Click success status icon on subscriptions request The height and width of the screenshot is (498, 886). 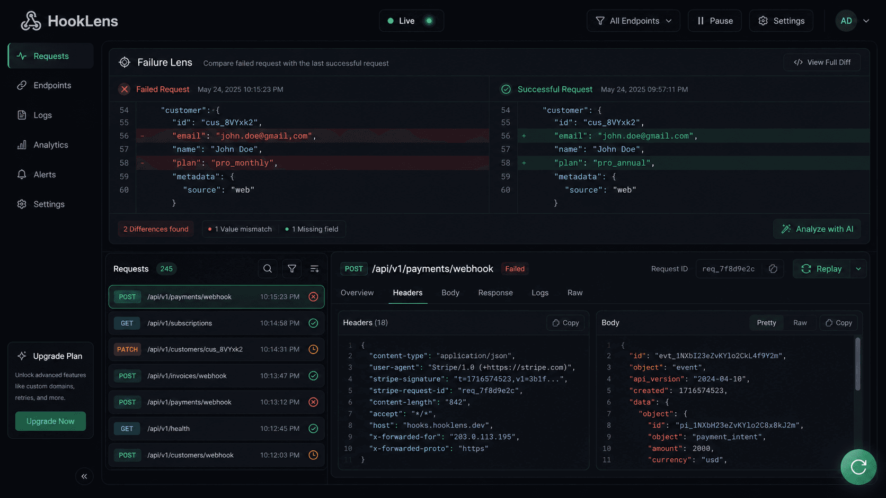pyautogui.click(x=314, y=323)
